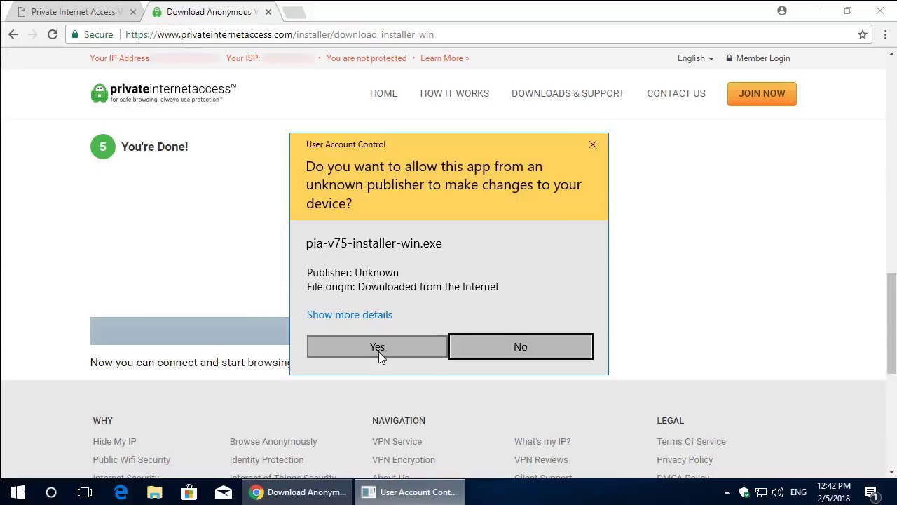Open Public Wifi Security footer link

[132, 459]
